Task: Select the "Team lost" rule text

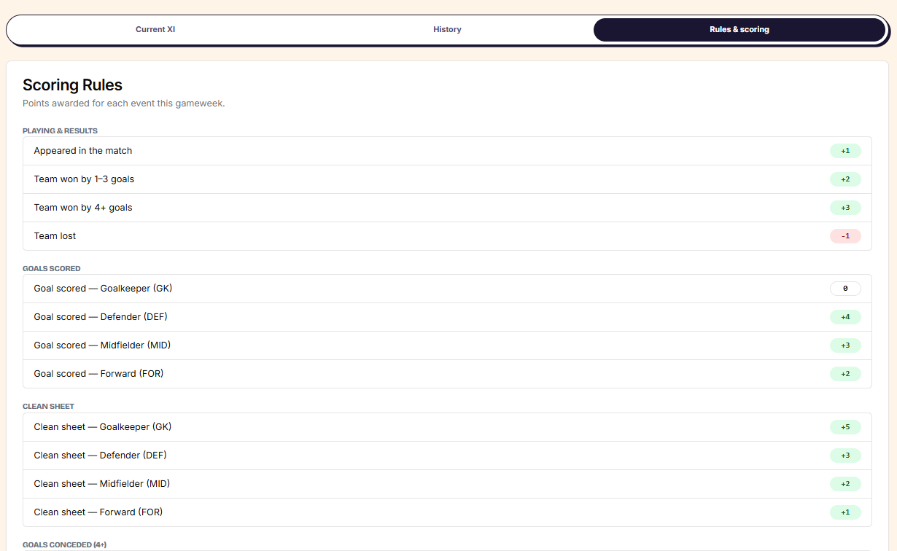Action: pos(55,236)
